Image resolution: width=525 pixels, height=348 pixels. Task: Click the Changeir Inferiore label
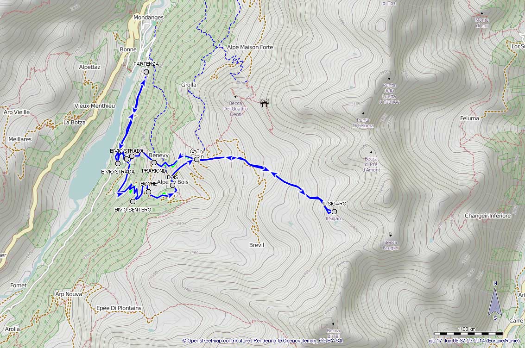(x=488, y=216)
